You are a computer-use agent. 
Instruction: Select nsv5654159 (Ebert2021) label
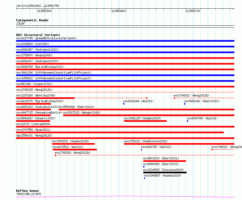[161, 164]
